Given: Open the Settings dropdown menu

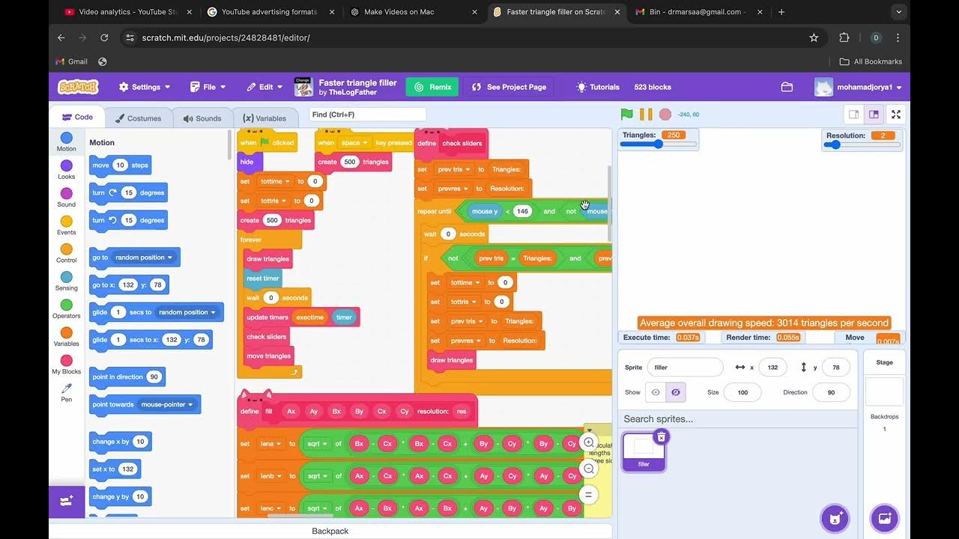Looking at the screenshot, I should pyautogui.click(x=145, y=87).
